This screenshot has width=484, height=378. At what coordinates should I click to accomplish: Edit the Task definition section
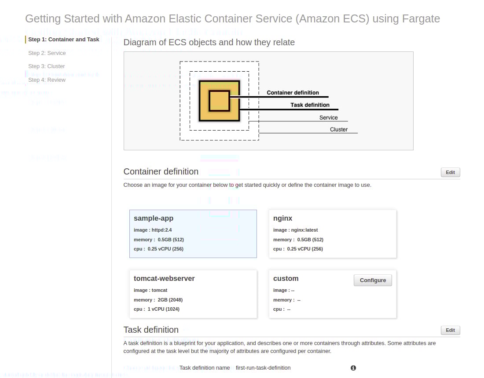450,330
